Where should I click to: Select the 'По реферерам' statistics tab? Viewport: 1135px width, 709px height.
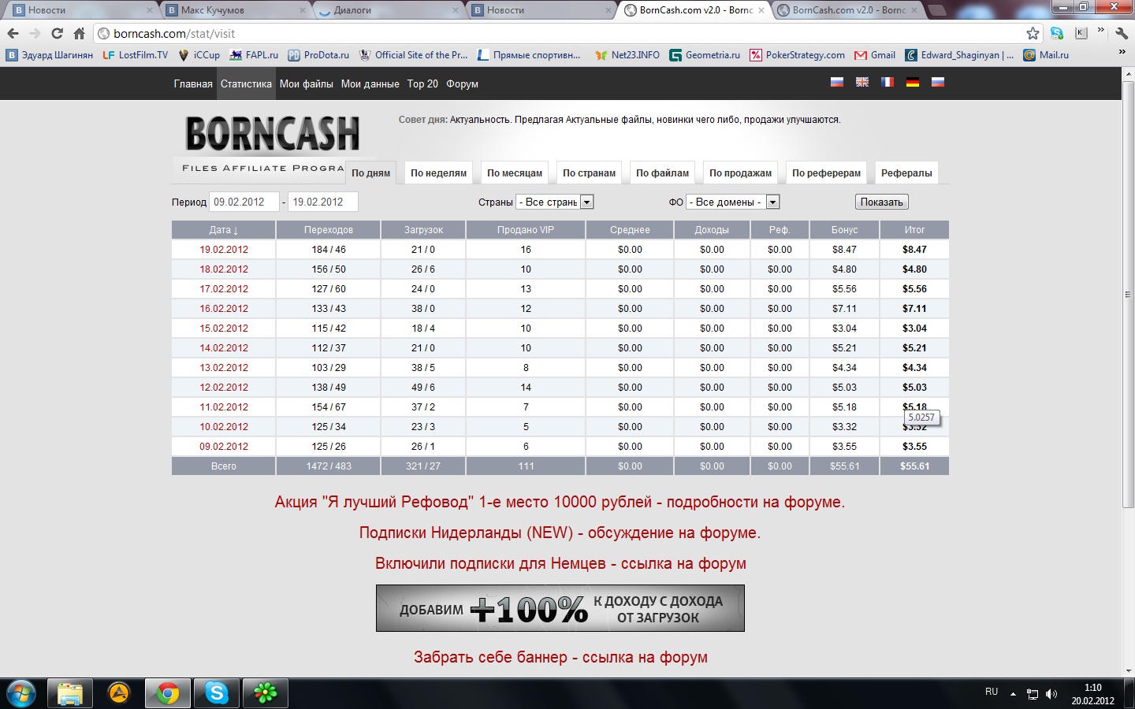(x=827, y=173)
